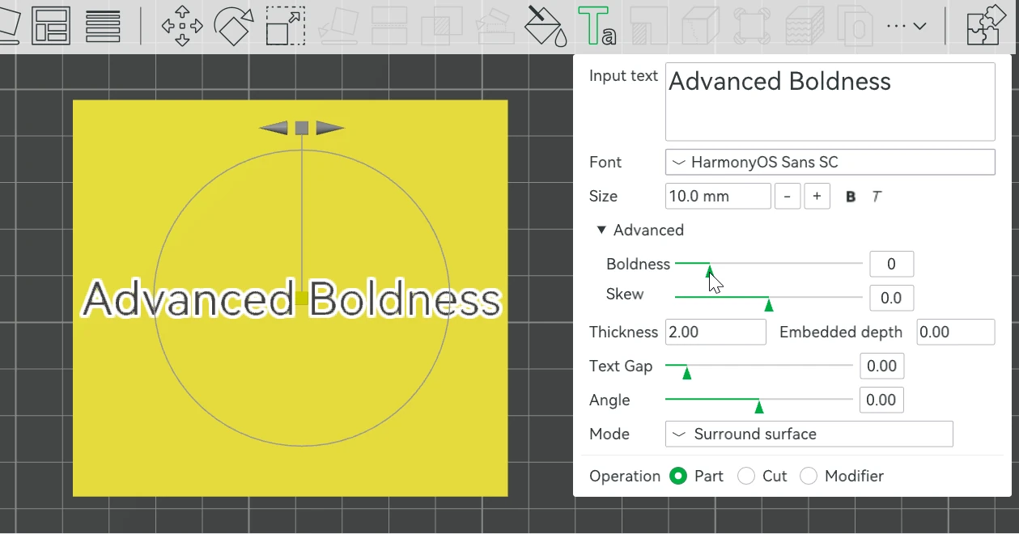Viewport: 1019px width, 534px height.
Task: Toggle bold text style
Action: 851,197
